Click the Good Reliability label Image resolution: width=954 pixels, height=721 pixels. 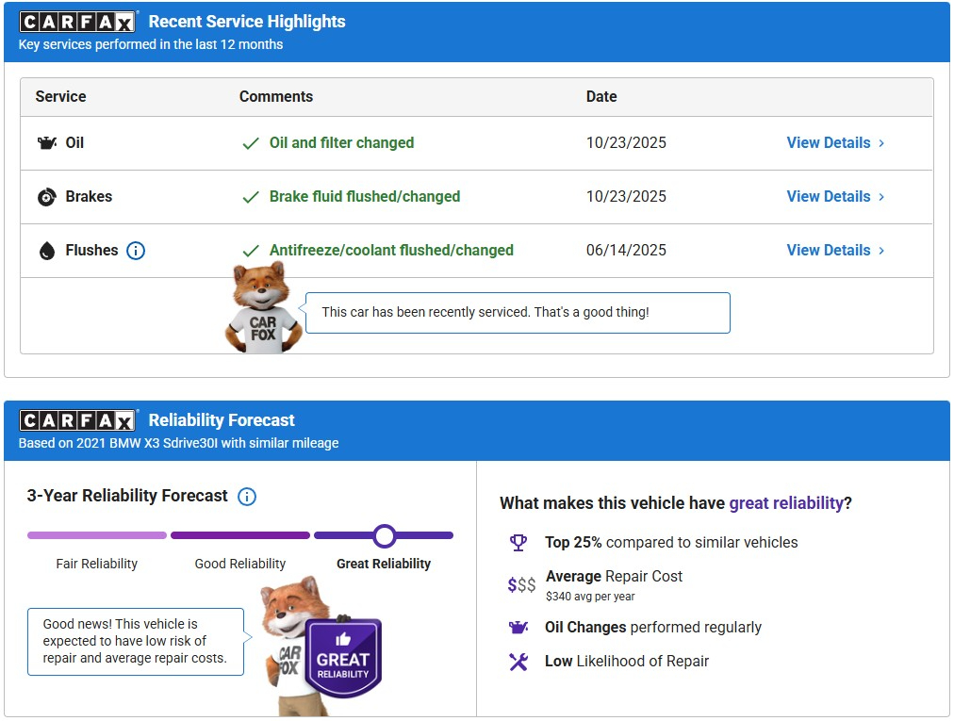coord(239,564)
